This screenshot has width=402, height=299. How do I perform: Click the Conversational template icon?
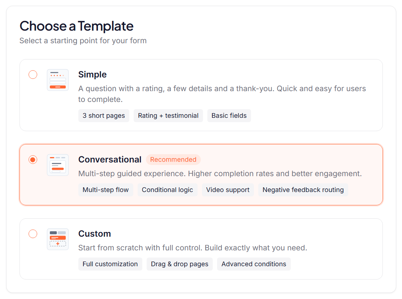point(58,165)
